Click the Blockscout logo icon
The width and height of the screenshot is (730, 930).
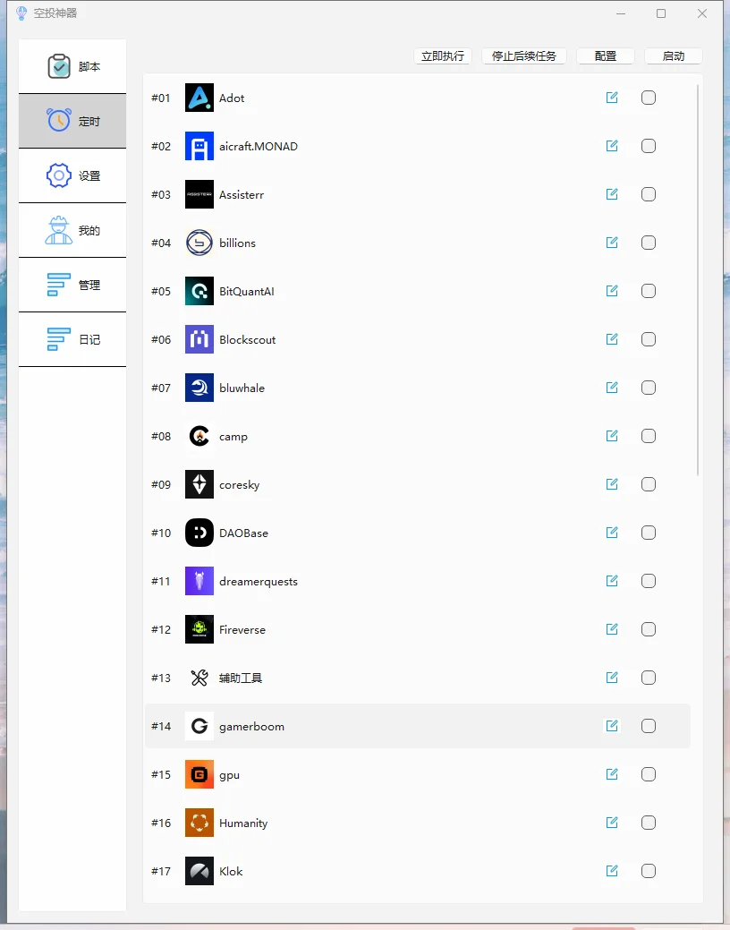(x=199, y=339)
